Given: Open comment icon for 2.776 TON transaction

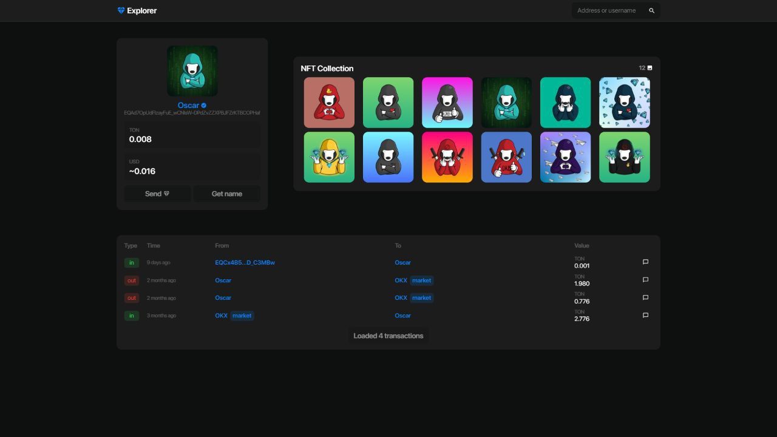Looking at the screenshot, I should coord(645,315).
